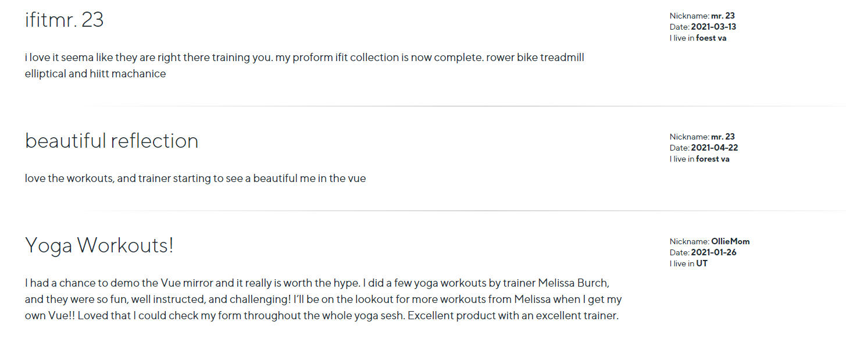Screen dimensions: 846x346
Task: Click the nickname OllieMom
Action: click(730, 241)
